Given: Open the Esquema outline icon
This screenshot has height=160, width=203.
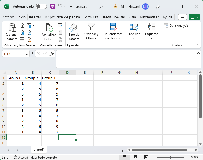Looking at the screenshot, I should click(151, 27).
